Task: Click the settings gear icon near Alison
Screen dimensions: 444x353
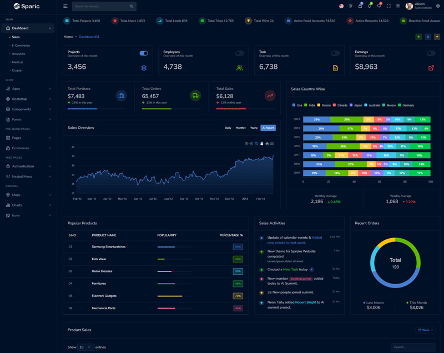Action: [436, 6]
